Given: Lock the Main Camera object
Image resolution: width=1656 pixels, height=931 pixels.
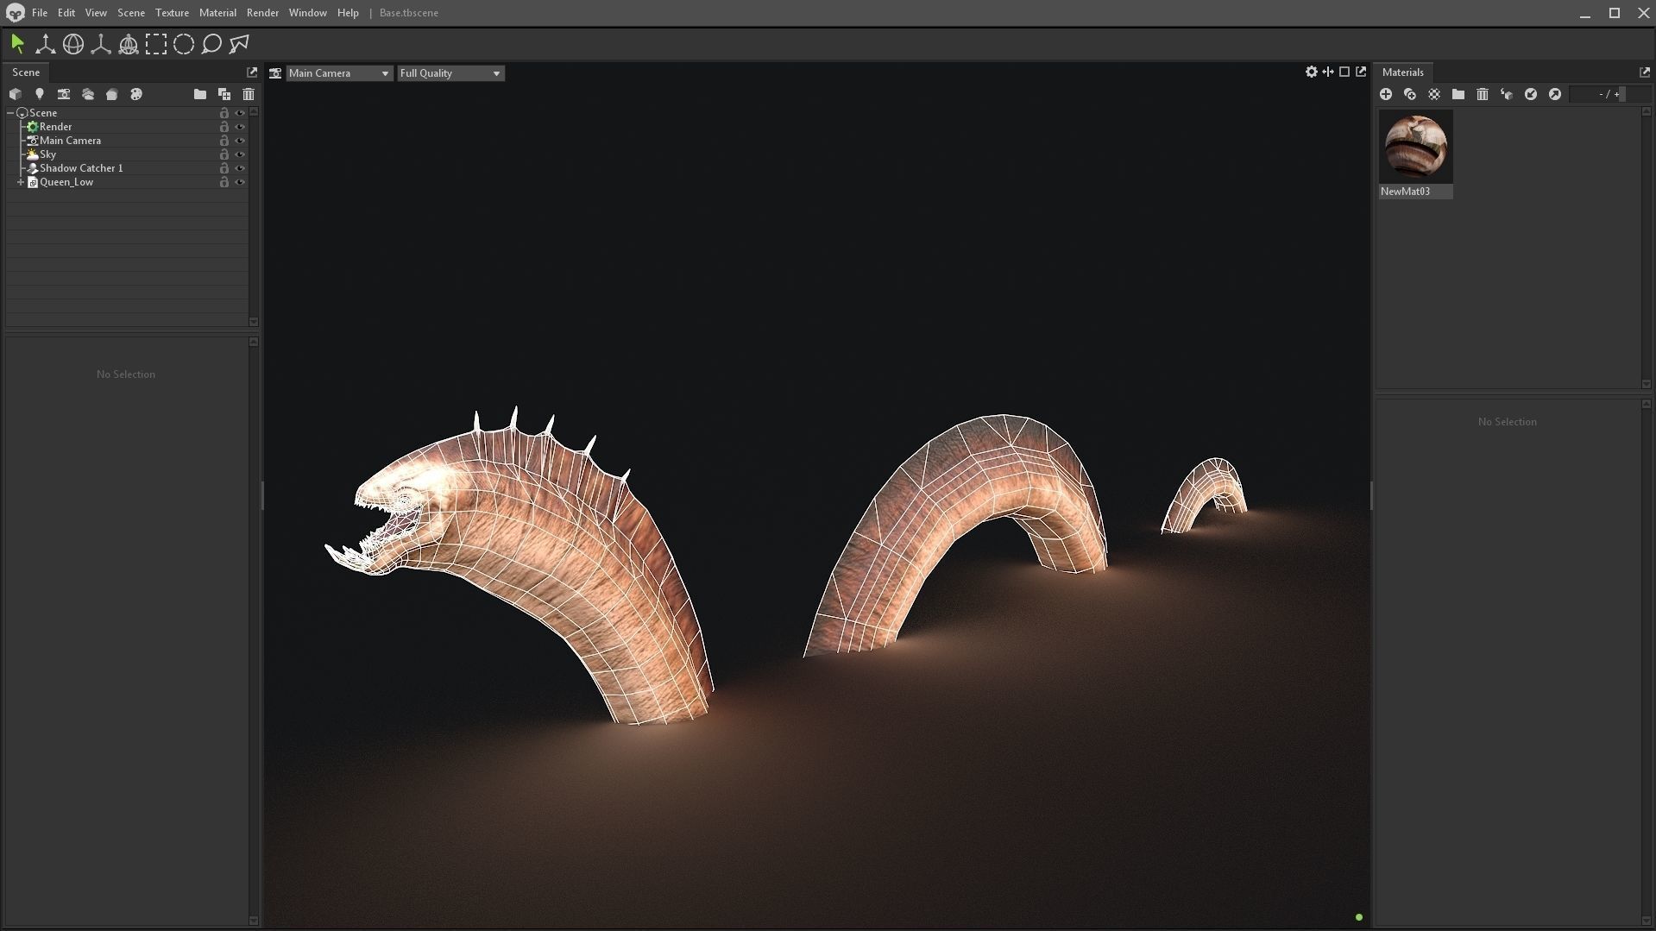Looking at the screenshot, I should (x=224, y=141).
